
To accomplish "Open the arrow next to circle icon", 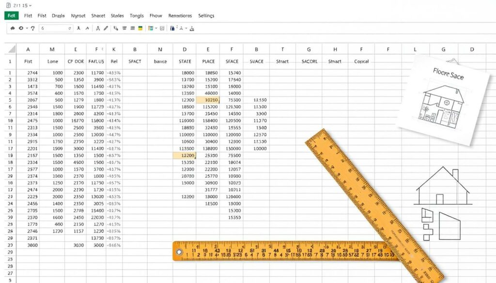I will point(27,28).
